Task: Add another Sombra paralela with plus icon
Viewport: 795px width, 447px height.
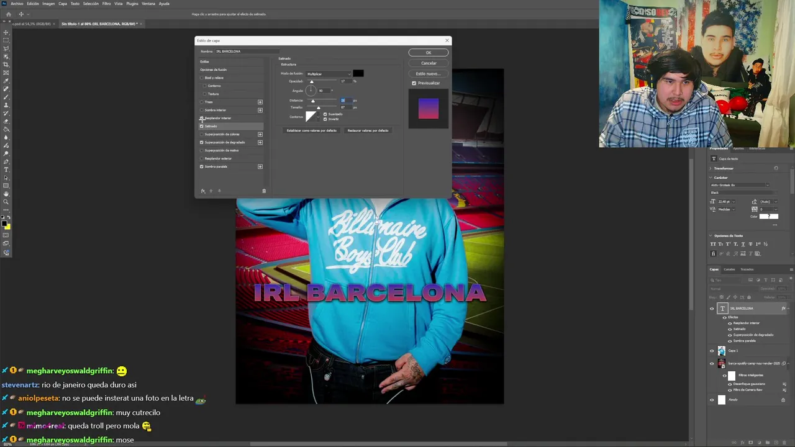Action: [260, 166]
